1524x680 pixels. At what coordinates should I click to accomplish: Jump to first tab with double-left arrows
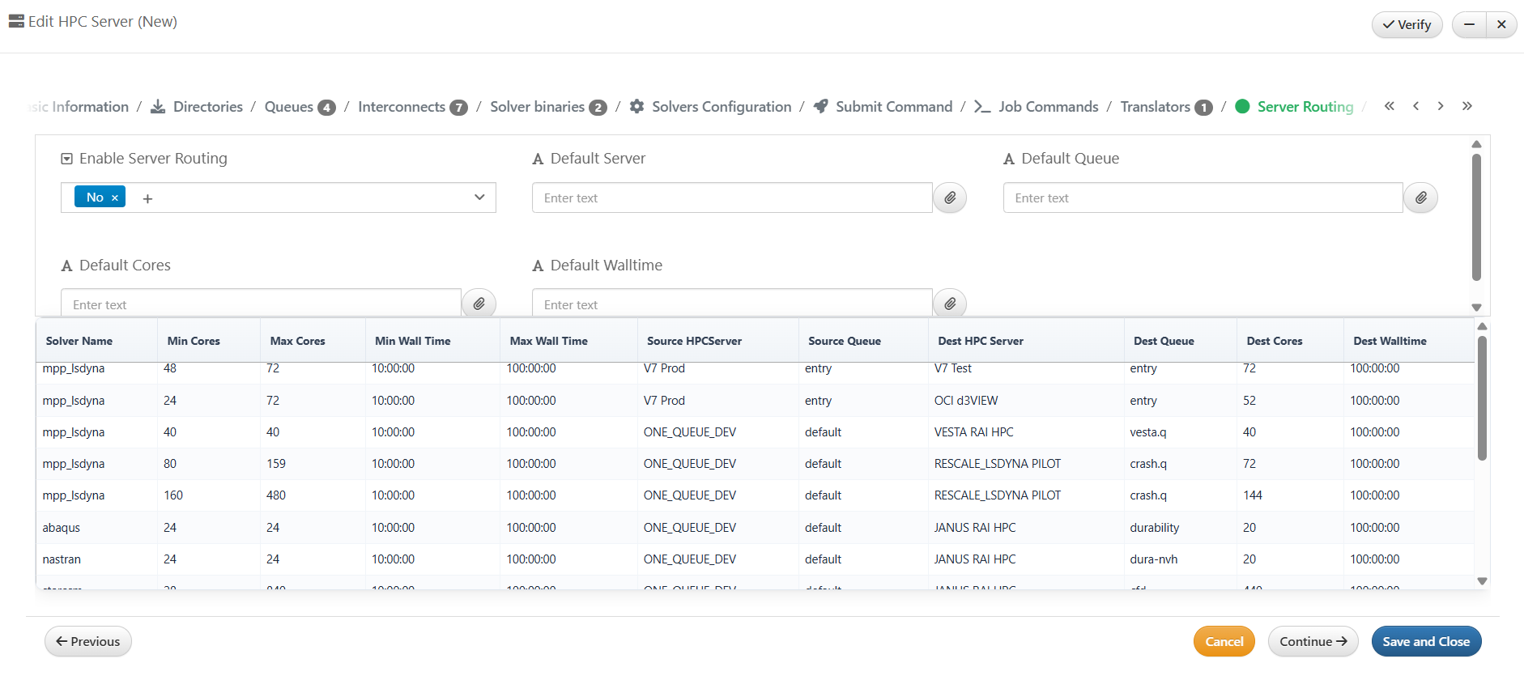1390,106
